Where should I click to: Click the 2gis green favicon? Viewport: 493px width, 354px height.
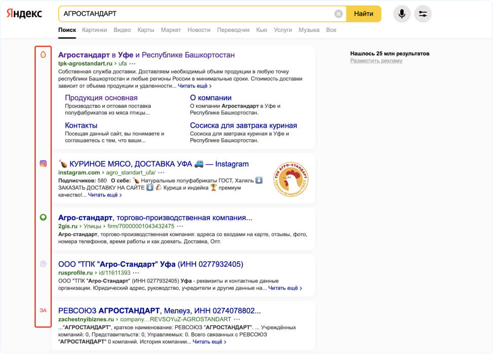point(43,217)
